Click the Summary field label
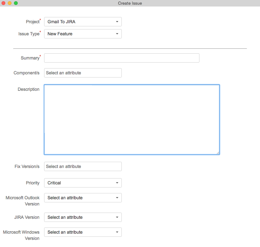 click(30, 58)
